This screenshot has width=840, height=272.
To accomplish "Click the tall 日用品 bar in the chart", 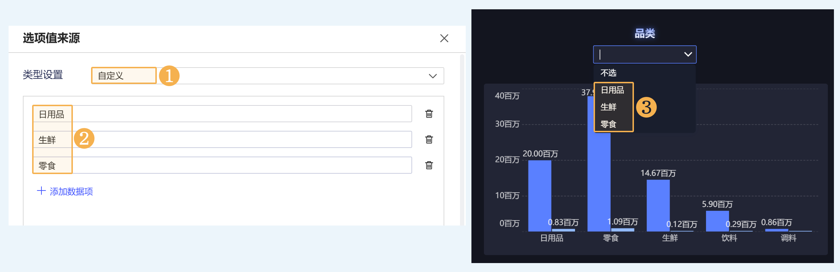I will 540,196.
